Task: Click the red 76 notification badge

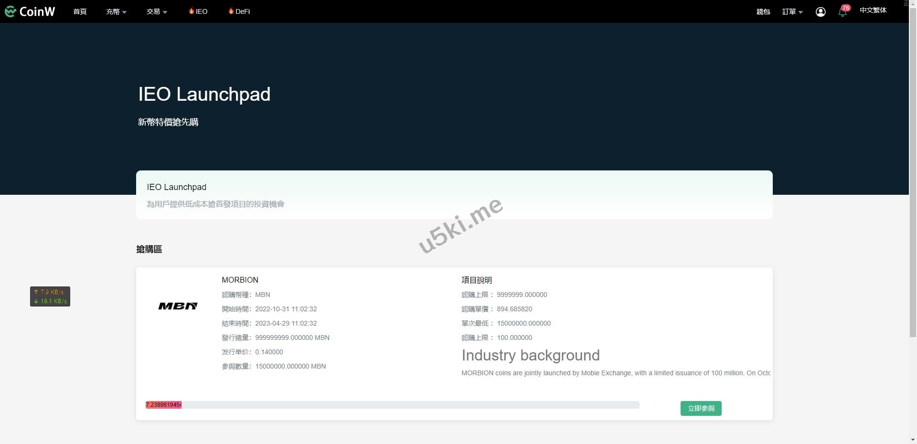Action: [846, 8]
